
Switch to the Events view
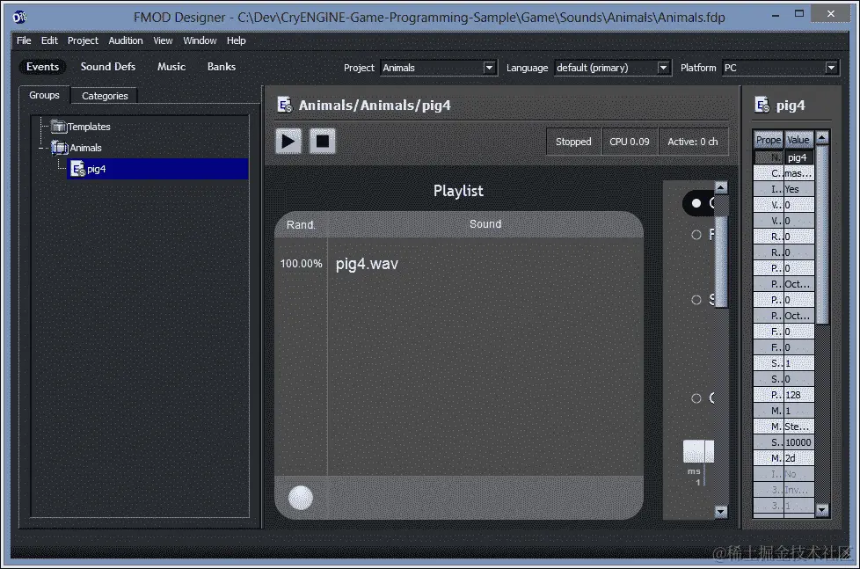[x=42, y=66]
